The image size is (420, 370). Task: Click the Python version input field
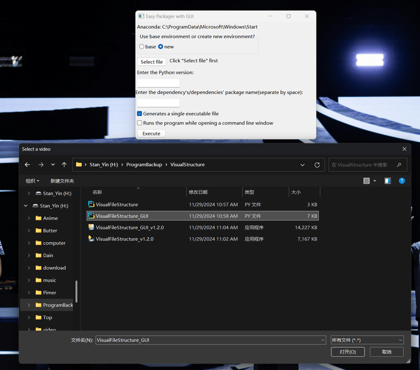point(158,83)
